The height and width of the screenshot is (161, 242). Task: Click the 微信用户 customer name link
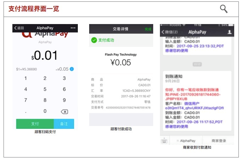pos(192,103)
